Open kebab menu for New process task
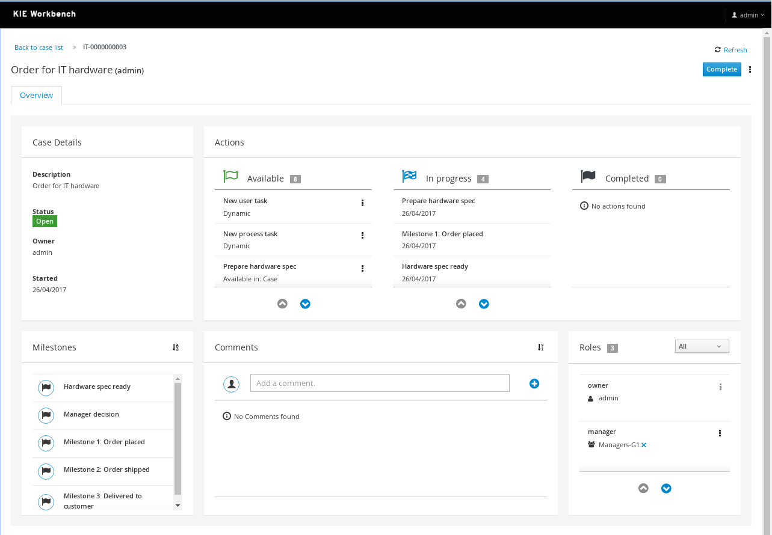 362,236
